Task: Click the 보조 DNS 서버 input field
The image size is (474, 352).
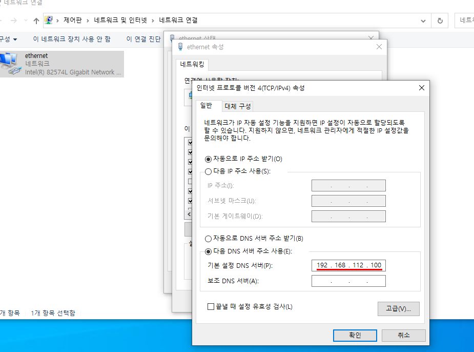Action: 348,281
